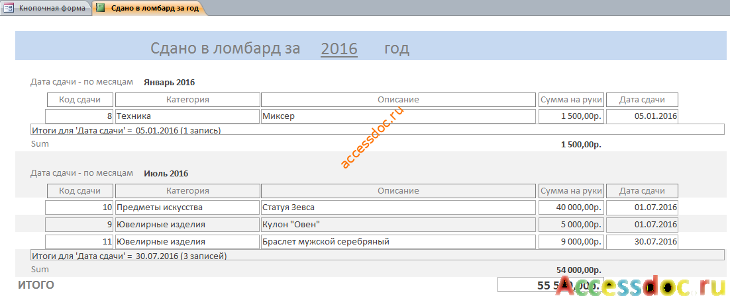This screenshot has height=300, width=730.
Task: Click Дата сдачи column header in the Январь table
Action: 642,99
